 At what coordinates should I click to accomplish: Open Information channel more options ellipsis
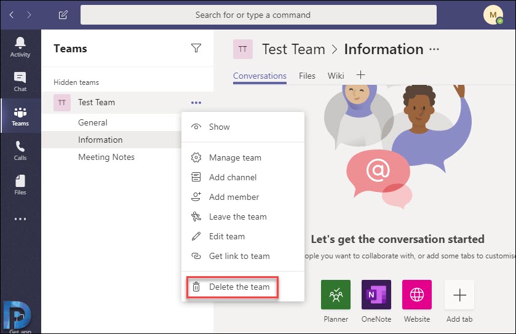[434, 49]
